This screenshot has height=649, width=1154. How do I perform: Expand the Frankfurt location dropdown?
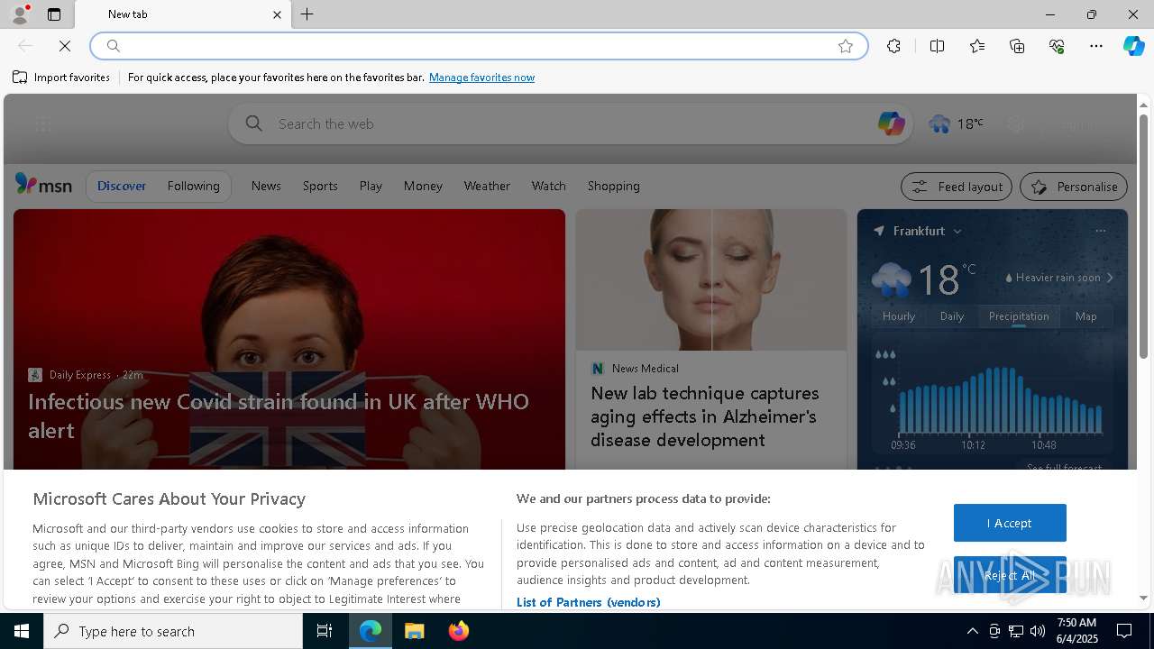coord(957,231)
